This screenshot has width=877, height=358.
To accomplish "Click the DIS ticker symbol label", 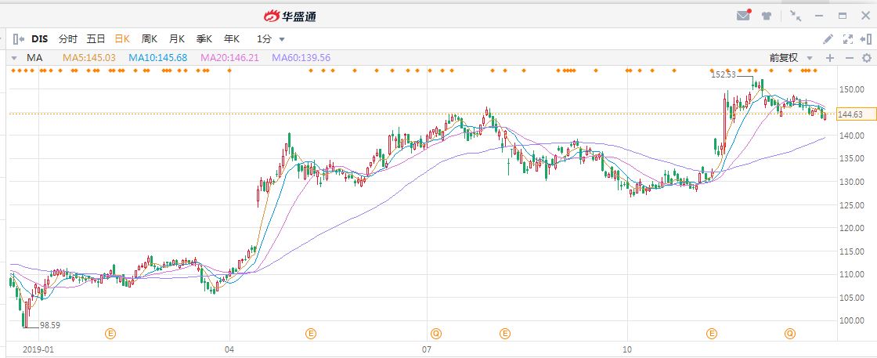I will [x=39, y=38].
